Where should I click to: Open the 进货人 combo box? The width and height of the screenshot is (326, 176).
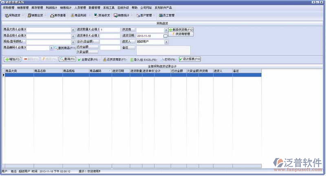coord(165,42)
